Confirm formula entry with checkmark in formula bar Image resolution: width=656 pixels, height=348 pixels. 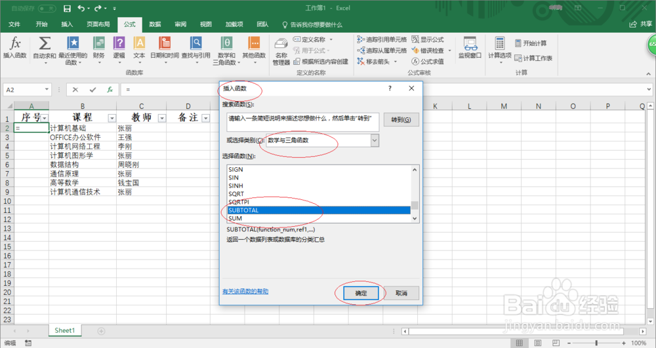tap(92, 89)
